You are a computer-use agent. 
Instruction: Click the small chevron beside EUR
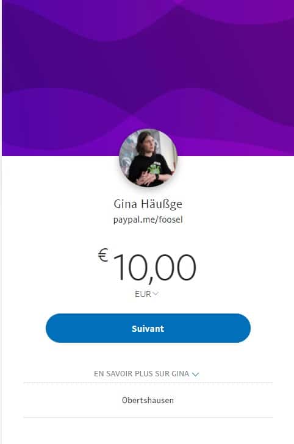pos(155,293)
